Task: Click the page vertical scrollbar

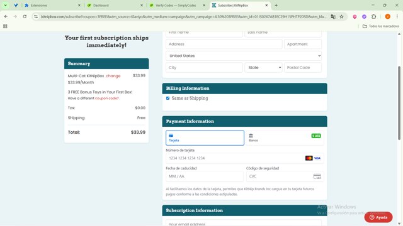Action: pyautogui.click(x=399, y=102)
